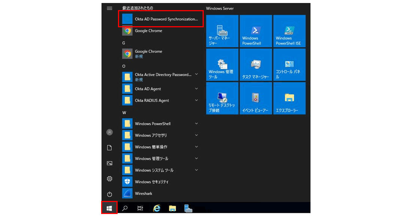Expand the Okta Active Directory Password chevron
This screenshot has width=412, height=217.
[x=196, y=74]
